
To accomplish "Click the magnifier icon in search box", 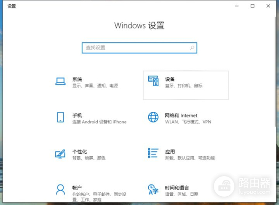I will pos(192,48).
